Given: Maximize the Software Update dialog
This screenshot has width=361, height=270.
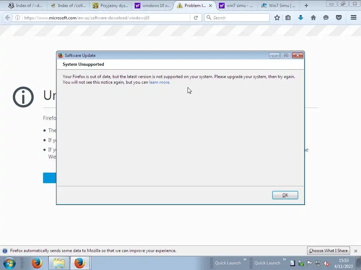Looking at the screenshot, I should pos(286,55).
